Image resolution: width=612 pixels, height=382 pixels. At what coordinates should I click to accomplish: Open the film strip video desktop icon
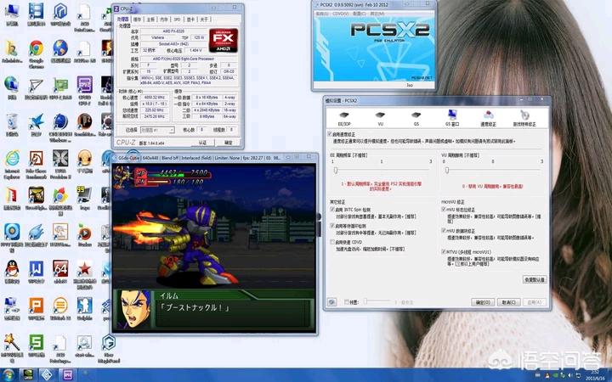[x=36, y=14]
